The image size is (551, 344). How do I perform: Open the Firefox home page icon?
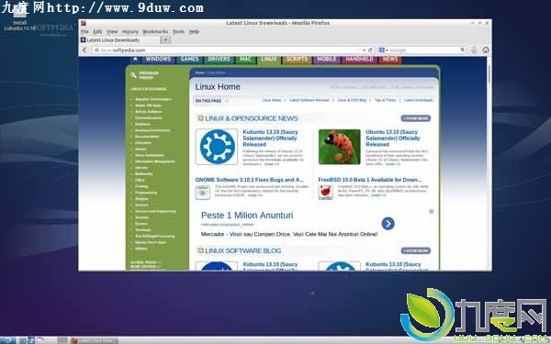[486, 50]
